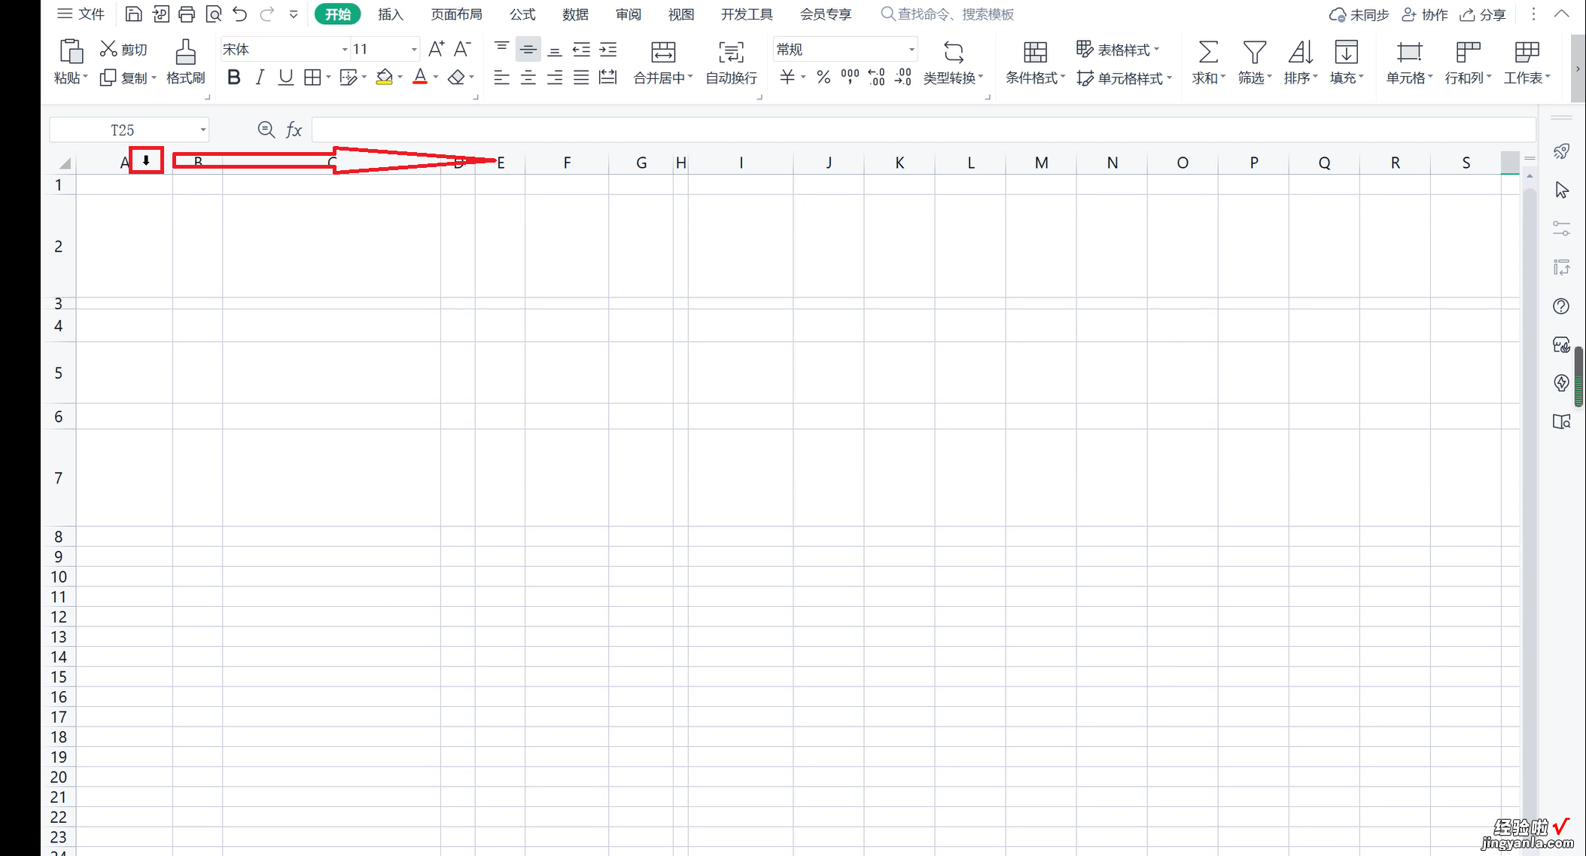
Task: Toggle bold formatting
Action: (x=234, y=77)
